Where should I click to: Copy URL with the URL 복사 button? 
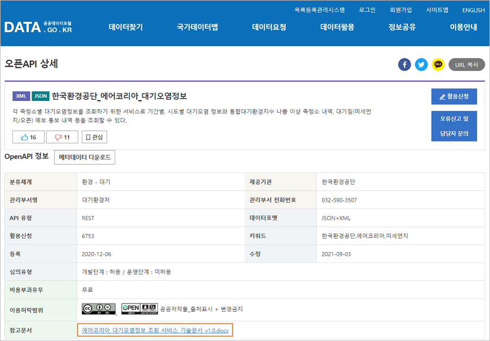pos(467,65)
